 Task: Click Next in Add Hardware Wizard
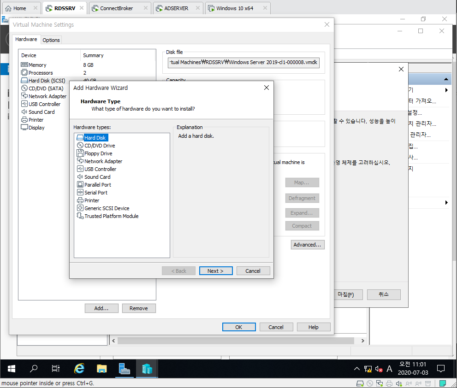(x=216, y=271)
